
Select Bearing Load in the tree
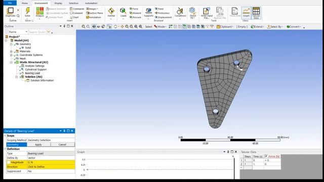(x=32, y=73)
